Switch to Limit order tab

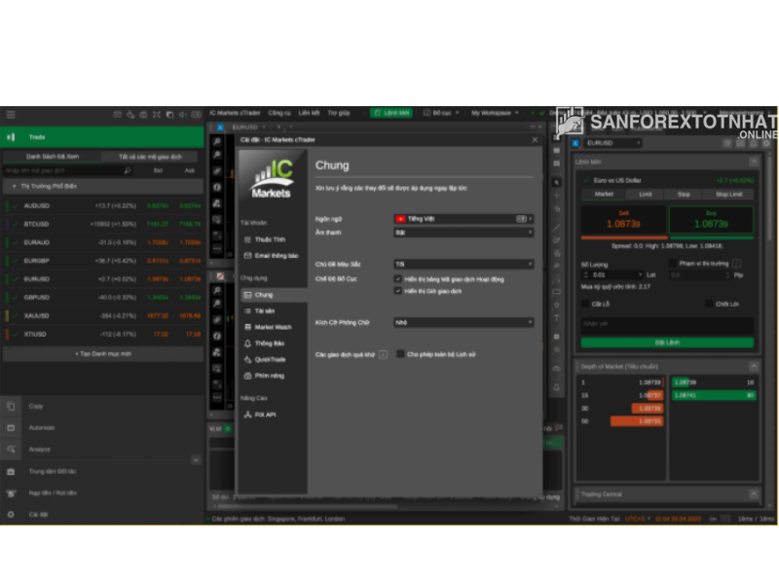pos(646,194)
